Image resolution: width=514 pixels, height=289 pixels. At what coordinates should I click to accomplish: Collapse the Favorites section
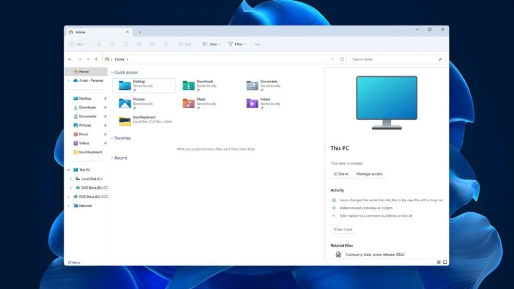pos(112,138)
